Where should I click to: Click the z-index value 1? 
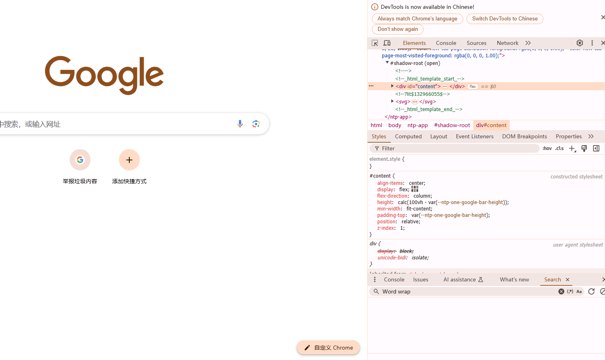pyautogui.click(x=402, y=228)
